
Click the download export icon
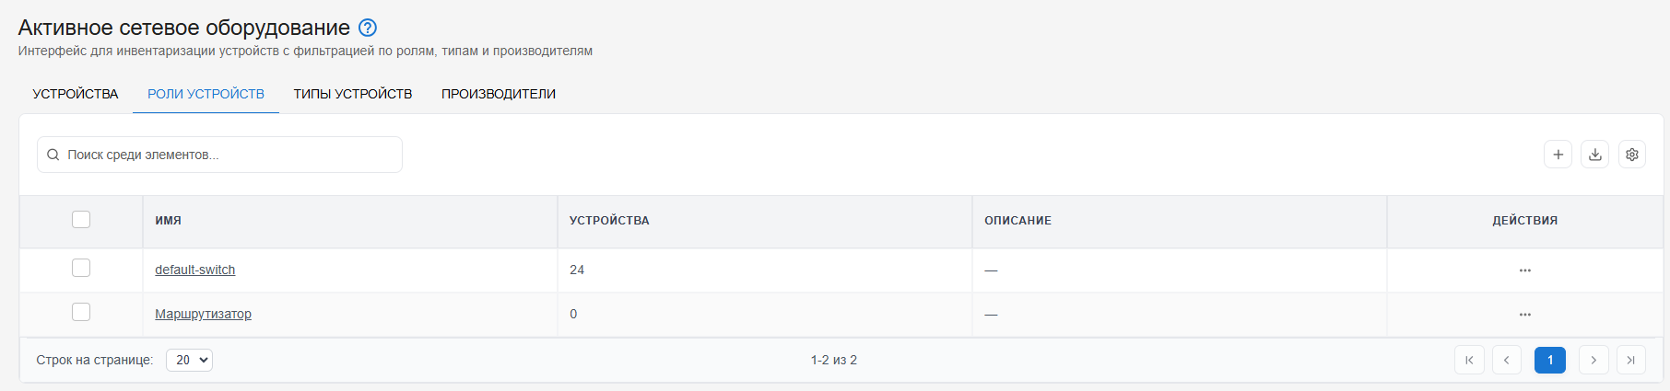pos(1595,155)
